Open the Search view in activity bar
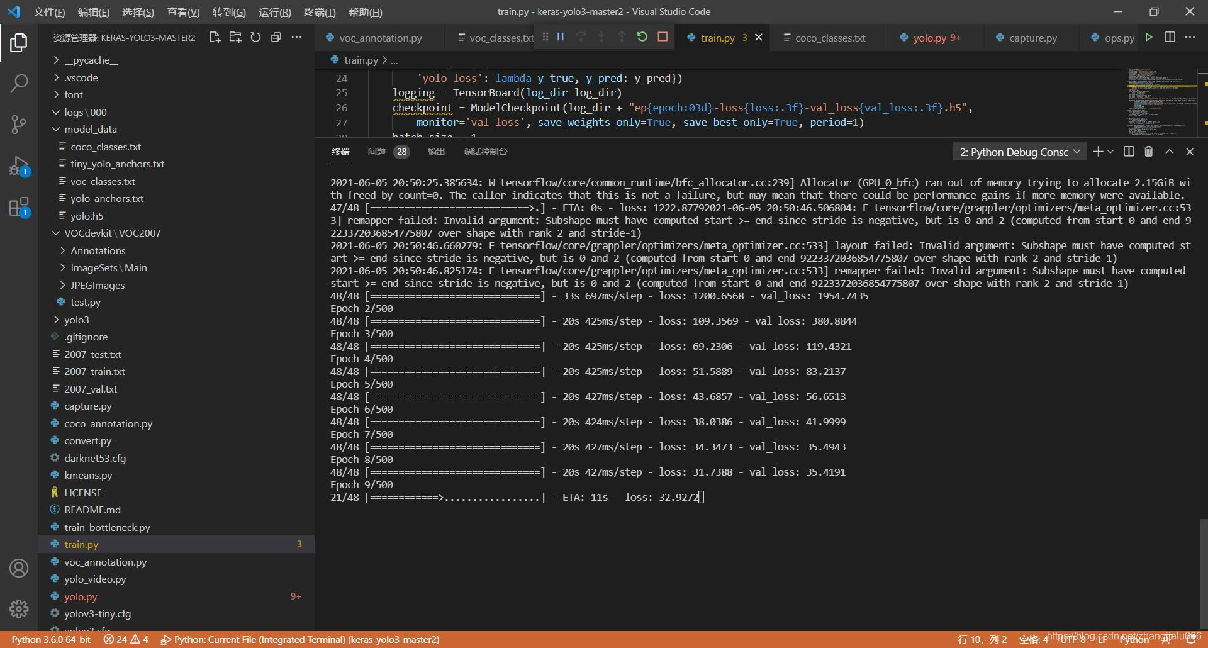Image resolution: width=1208 pixels, height=648 pixels. (19, 83)
